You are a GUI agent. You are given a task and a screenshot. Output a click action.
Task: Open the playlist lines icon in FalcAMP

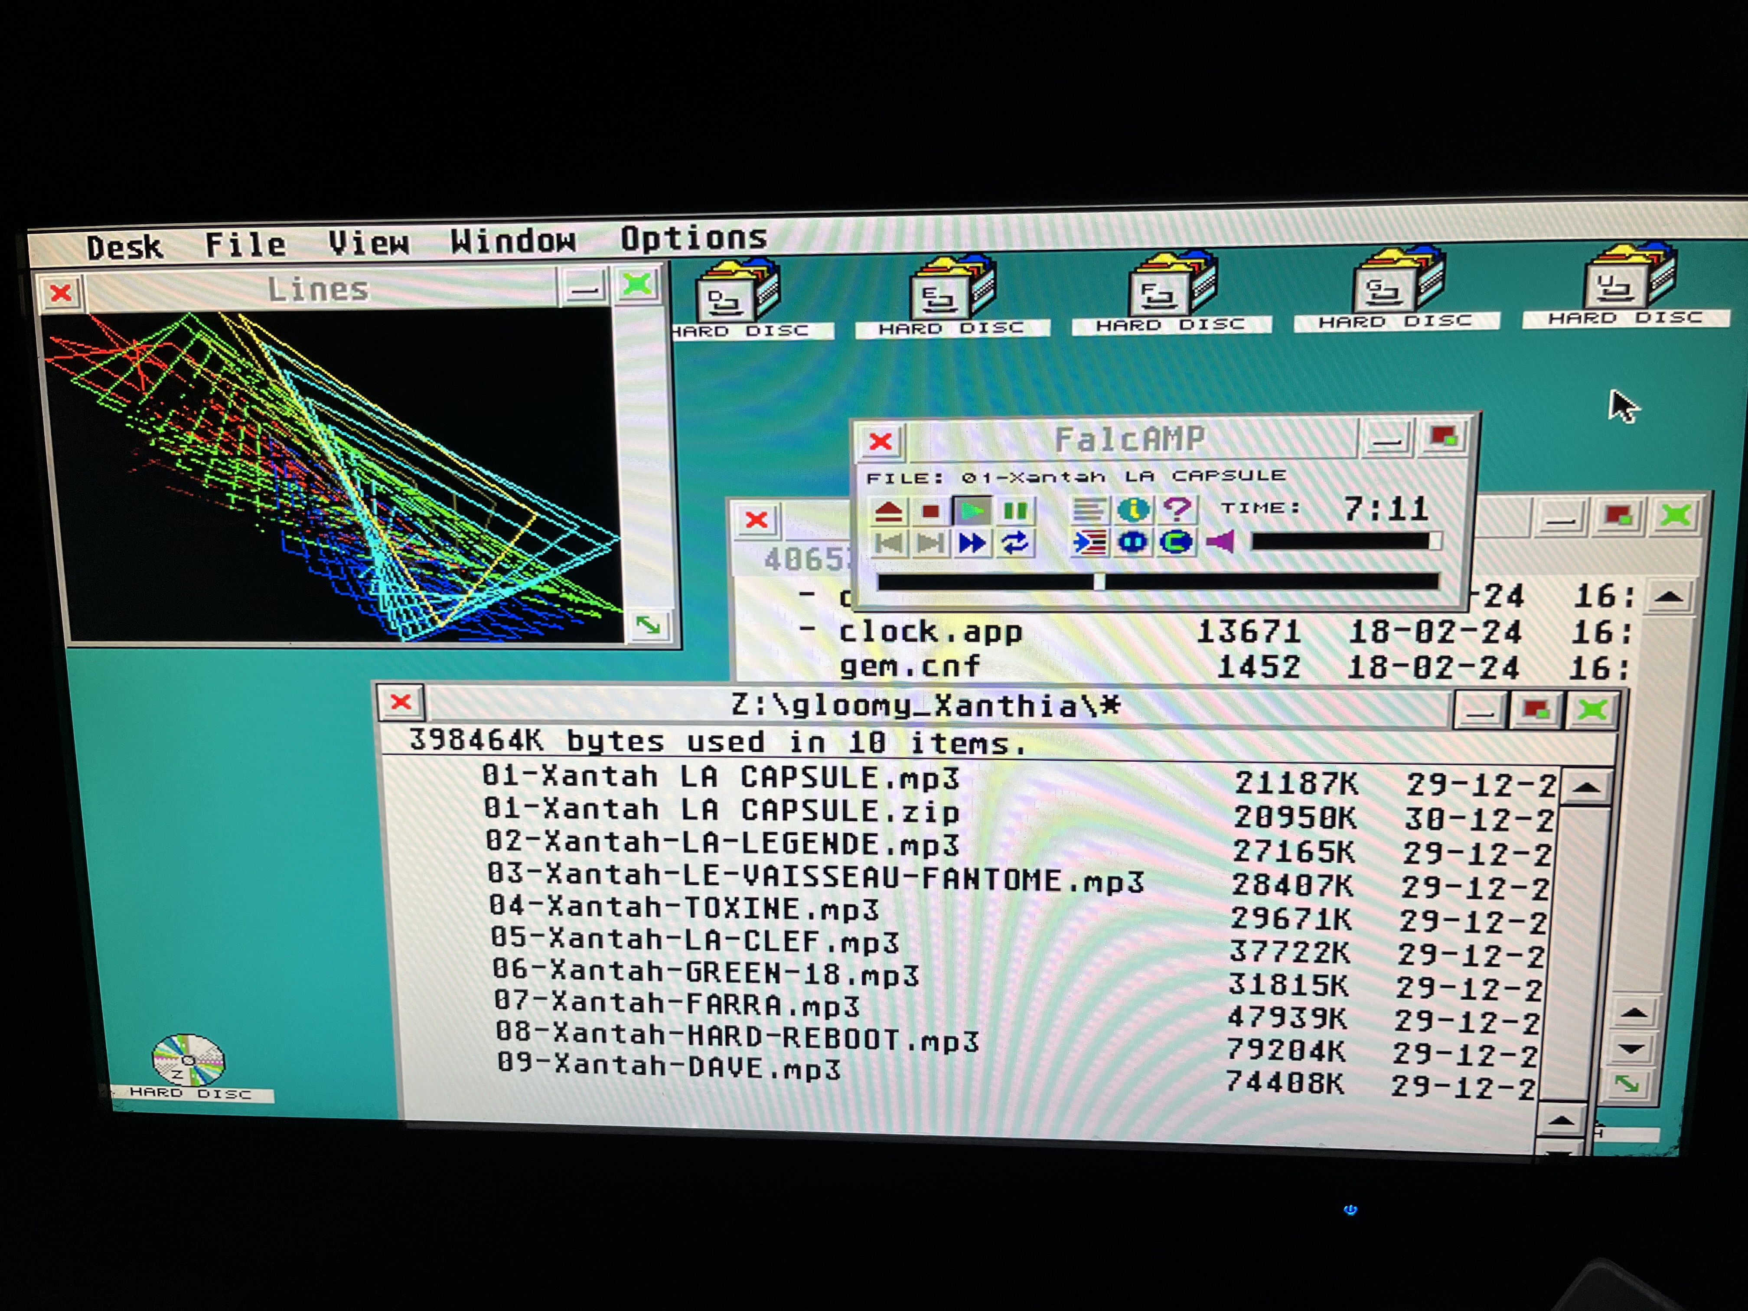1088,510
